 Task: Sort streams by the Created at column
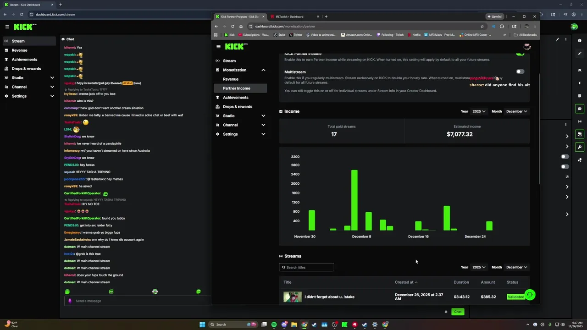coord(406,282)
